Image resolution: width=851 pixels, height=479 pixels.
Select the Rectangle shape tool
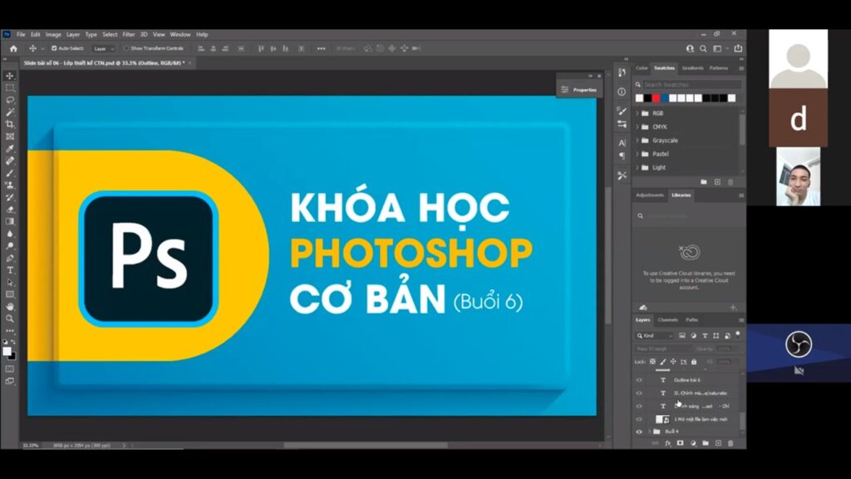(10, 294)
